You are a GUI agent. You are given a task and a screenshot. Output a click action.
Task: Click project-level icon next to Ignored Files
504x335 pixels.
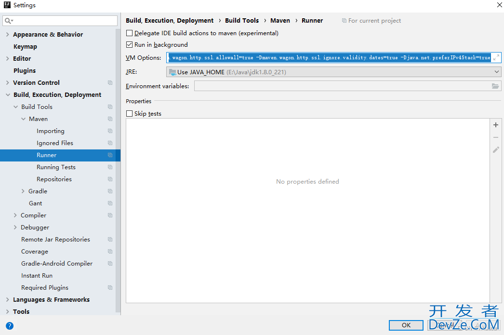(x=110, y=143)
